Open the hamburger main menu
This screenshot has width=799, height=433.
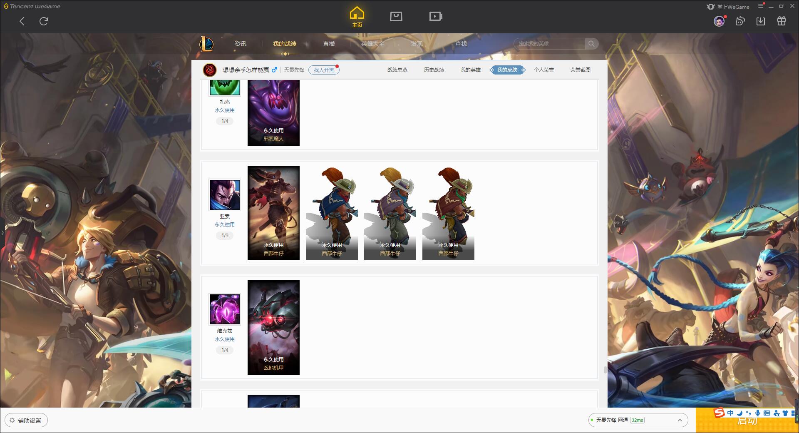tap(761, 6)
